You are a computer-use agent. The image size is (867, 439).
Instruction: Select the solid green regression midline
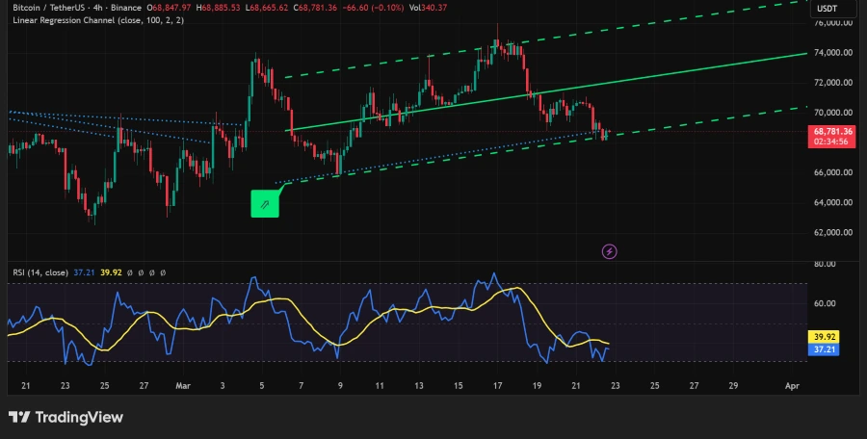tap(547, 91)
